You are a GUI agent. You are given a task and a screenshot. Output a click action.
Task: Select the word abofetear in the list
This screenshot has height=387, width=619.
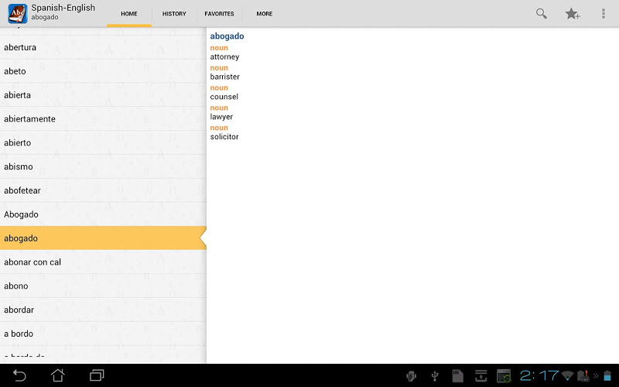pyautogui.click(x=103, y=190)
